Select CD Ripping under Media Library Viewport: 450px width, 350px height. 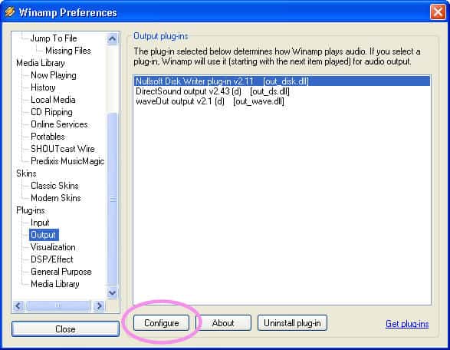pos(51,112)
